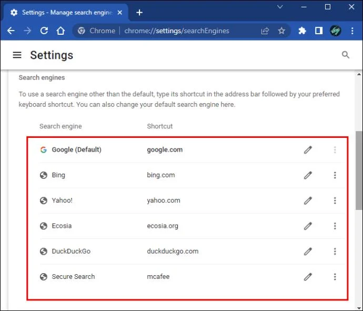
Task: Edit the Bing search engine
Action: pyautogui.click(x=308, y=175)
